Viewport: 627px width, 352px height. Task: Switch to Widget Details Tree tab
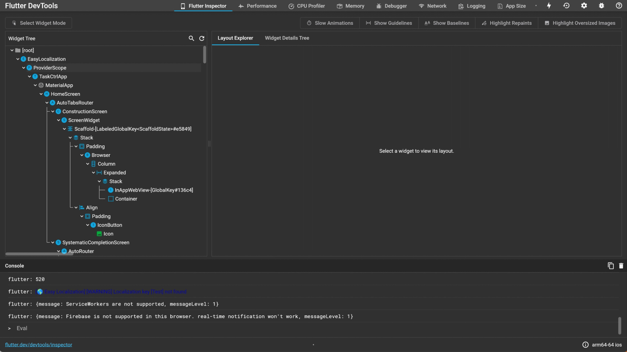click(x=287, y=38)
